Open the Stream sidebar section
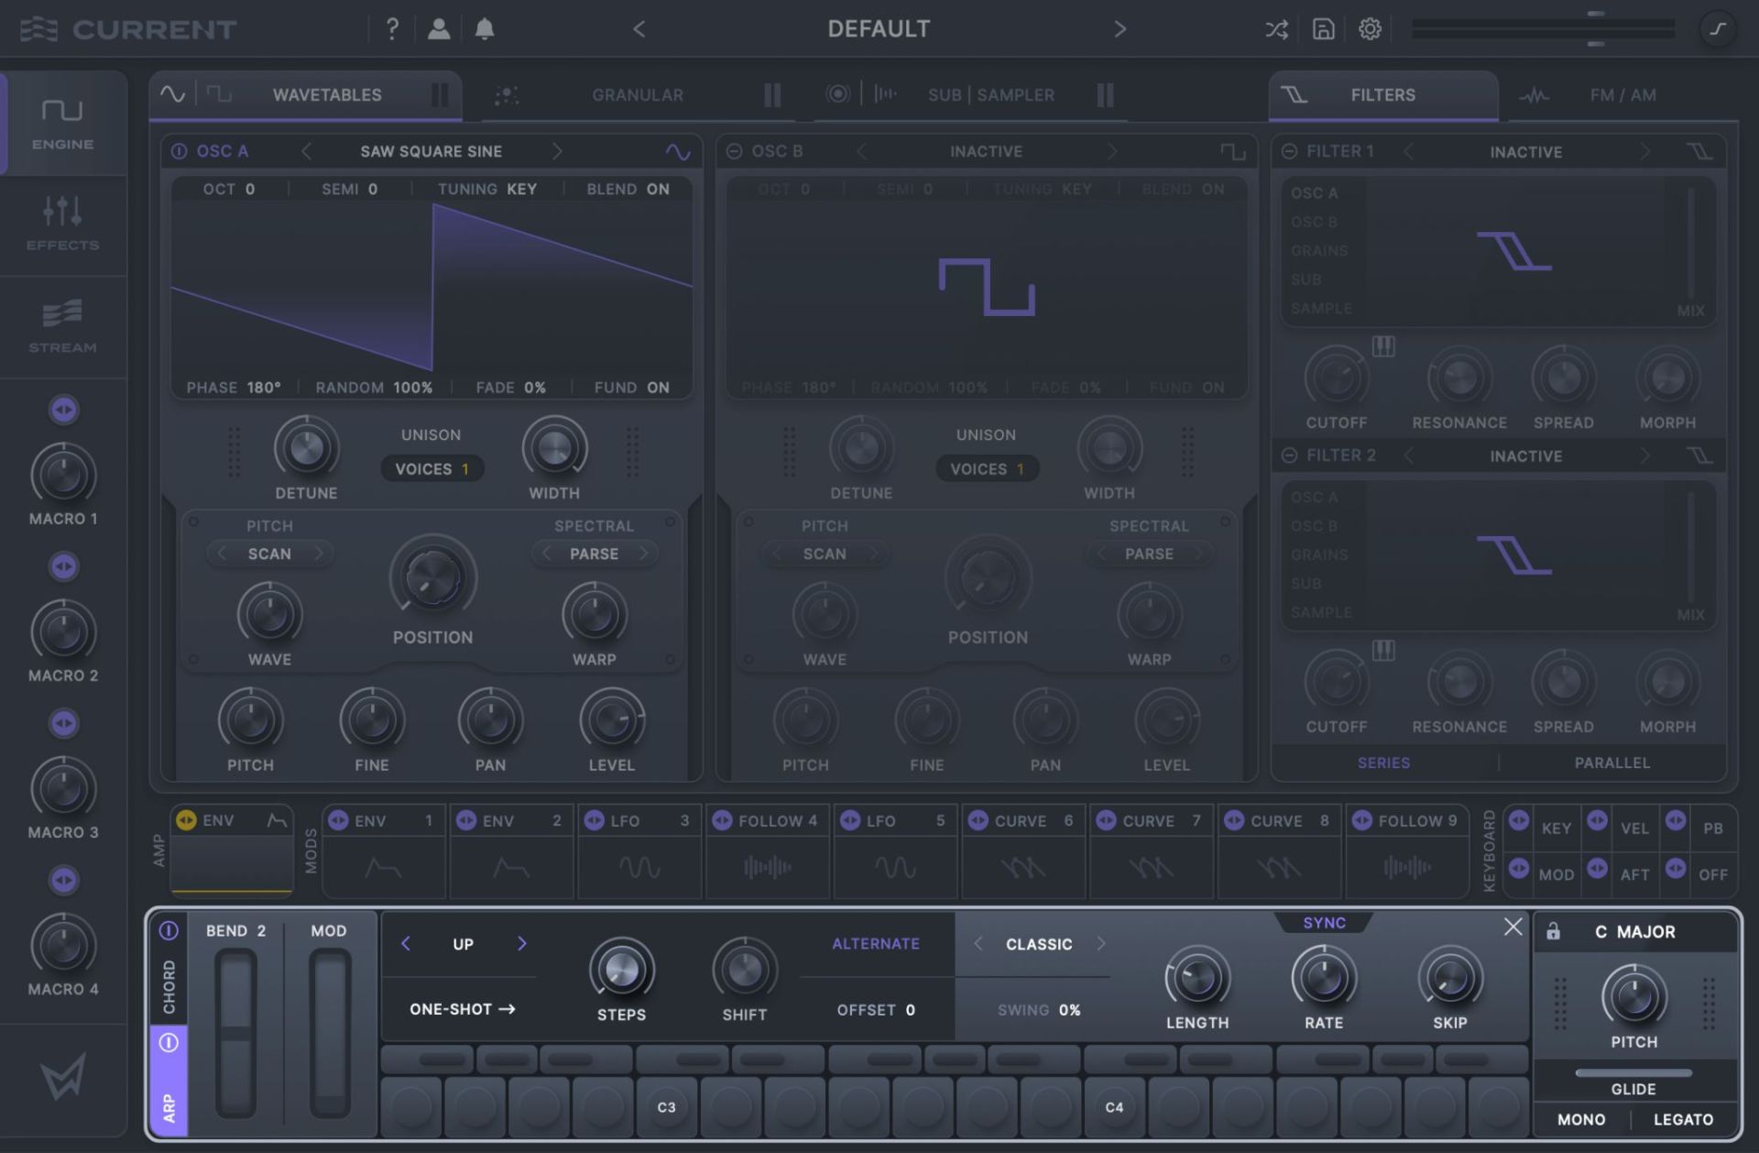Viewport: 1759px width, 1153px height. 62,326
